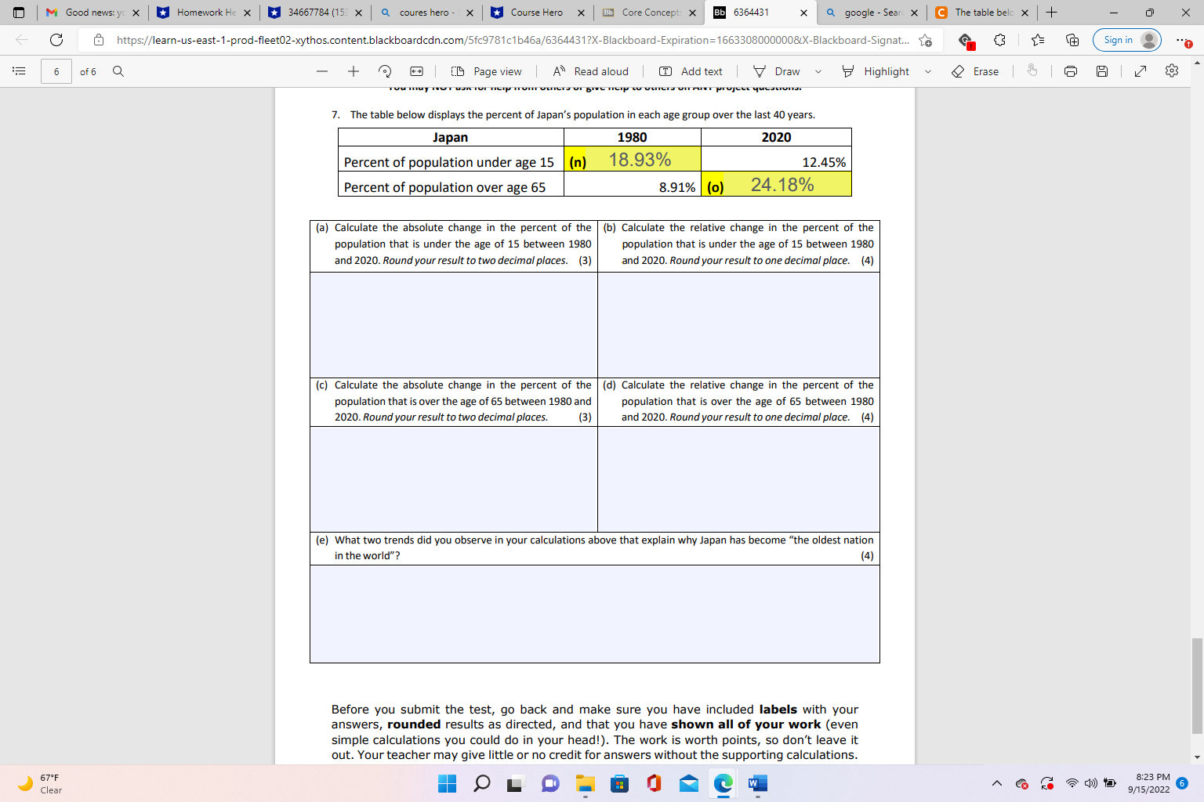The width and height of the screenshot is (1204, 802).
Task: Print the PDF document
Action: pos(1070,71)
